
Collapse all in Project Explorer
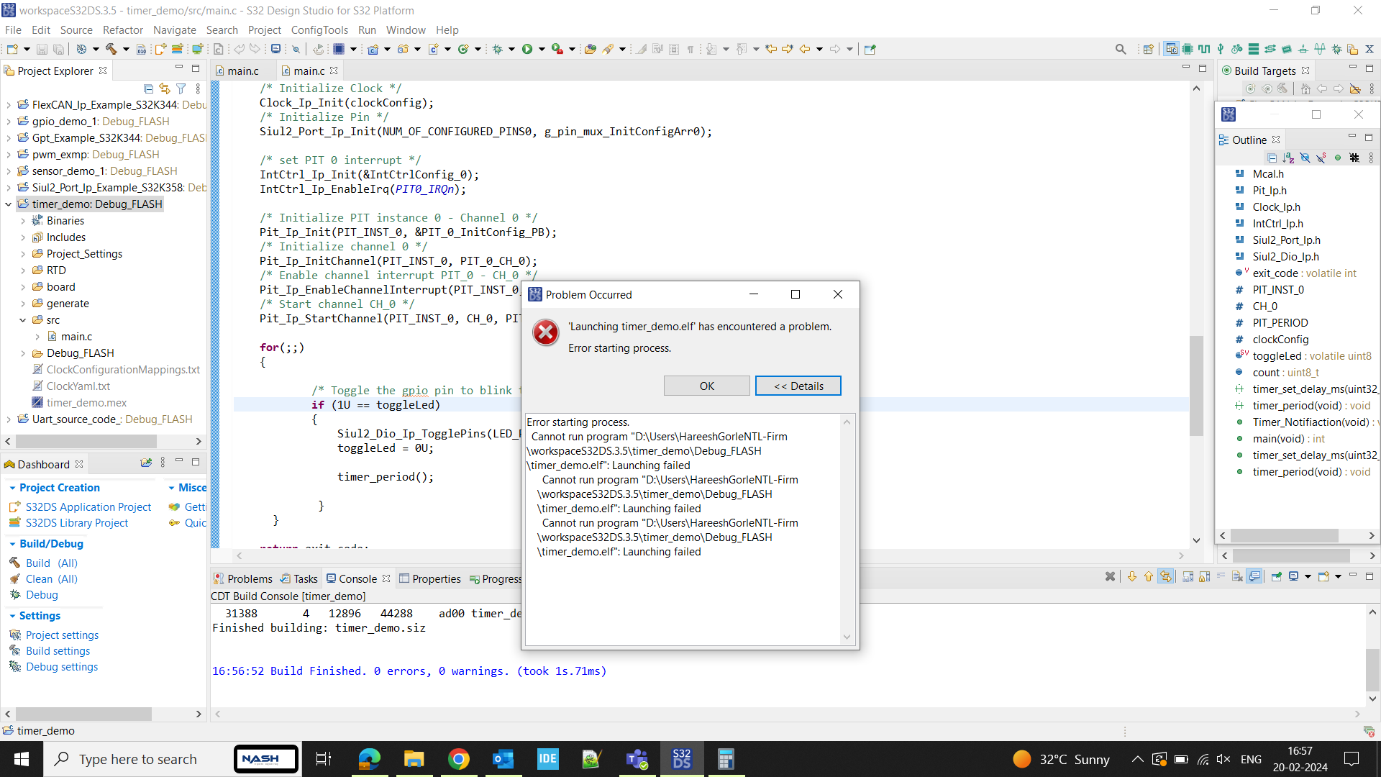148,88
